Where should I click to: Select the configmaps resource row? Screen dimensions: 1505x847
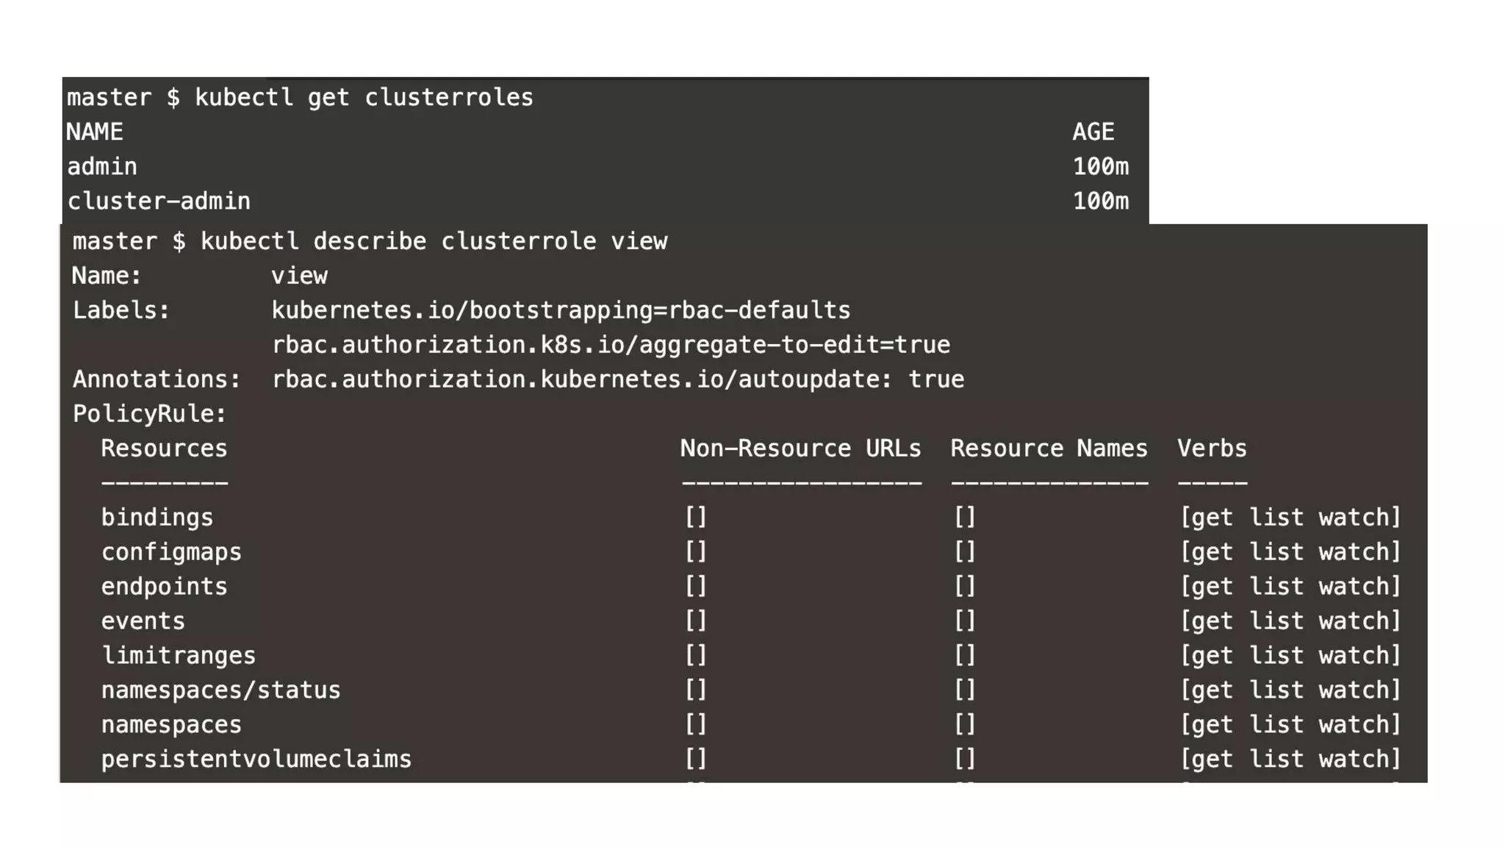tap(171, 552)
